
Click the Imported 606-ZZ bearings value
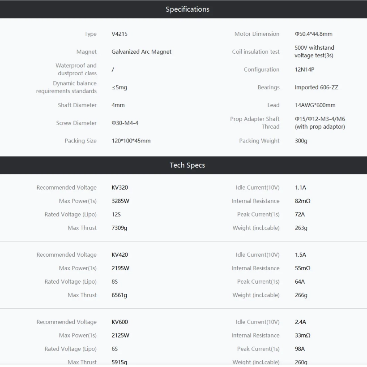pos(316,87)
